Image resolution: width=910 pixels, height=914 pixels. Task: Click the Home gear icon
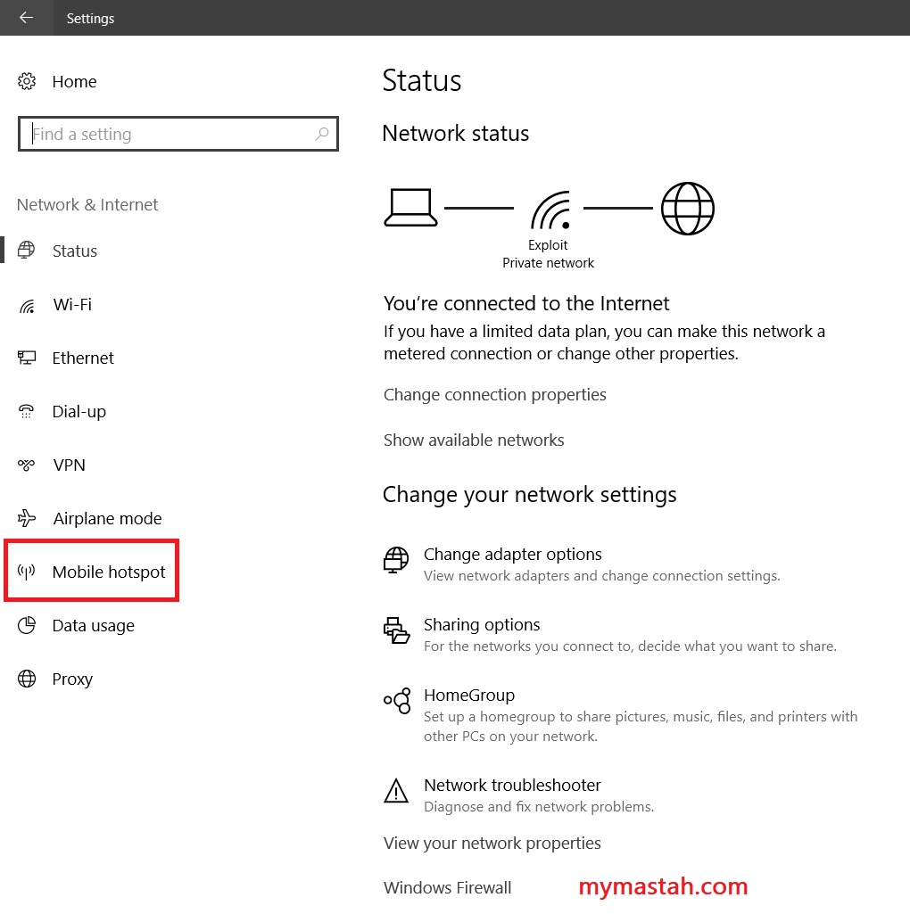[27, 81]
